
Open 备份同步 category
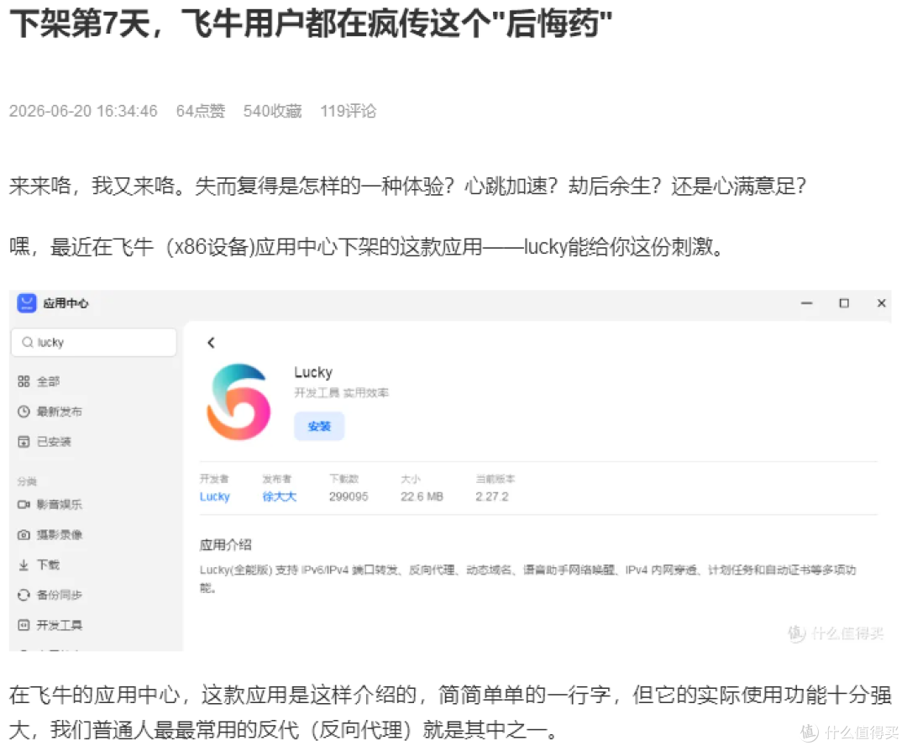(60, 595)
